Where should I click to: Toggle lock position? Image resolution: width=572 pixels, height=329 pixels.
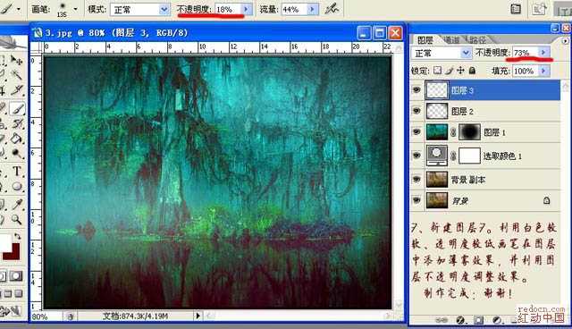(461, 71)
